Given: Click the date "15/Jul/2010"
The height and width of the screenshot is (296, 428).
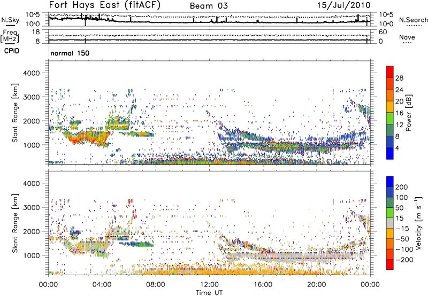Looking at the screenshot, I should 343,5.
